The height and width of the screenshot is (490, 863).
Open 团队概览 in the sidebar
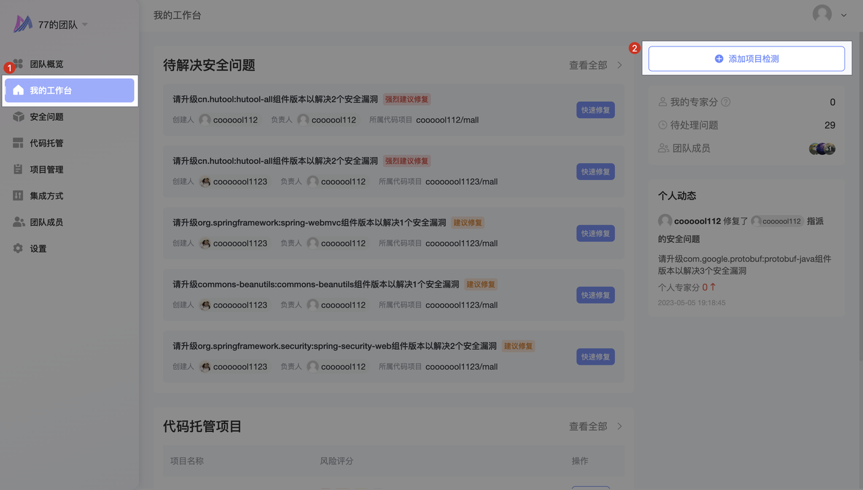[x=46, y=64]
